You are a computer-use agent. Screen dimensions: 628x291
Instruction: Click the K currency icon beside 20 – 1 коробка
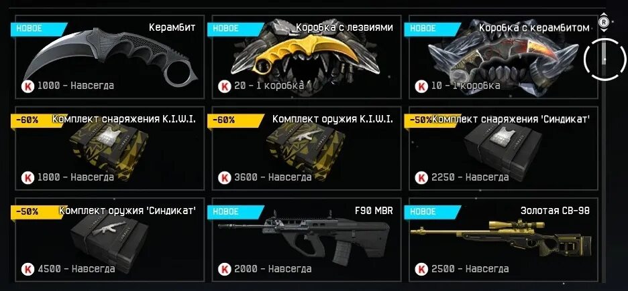(x=225, y=86)
